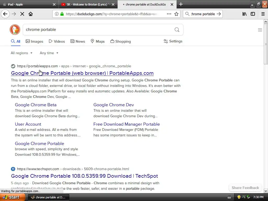Click the 7:30 PM taskbar clock
The width and height of the screenshot is (268, 201).
(x=258, y=197)
